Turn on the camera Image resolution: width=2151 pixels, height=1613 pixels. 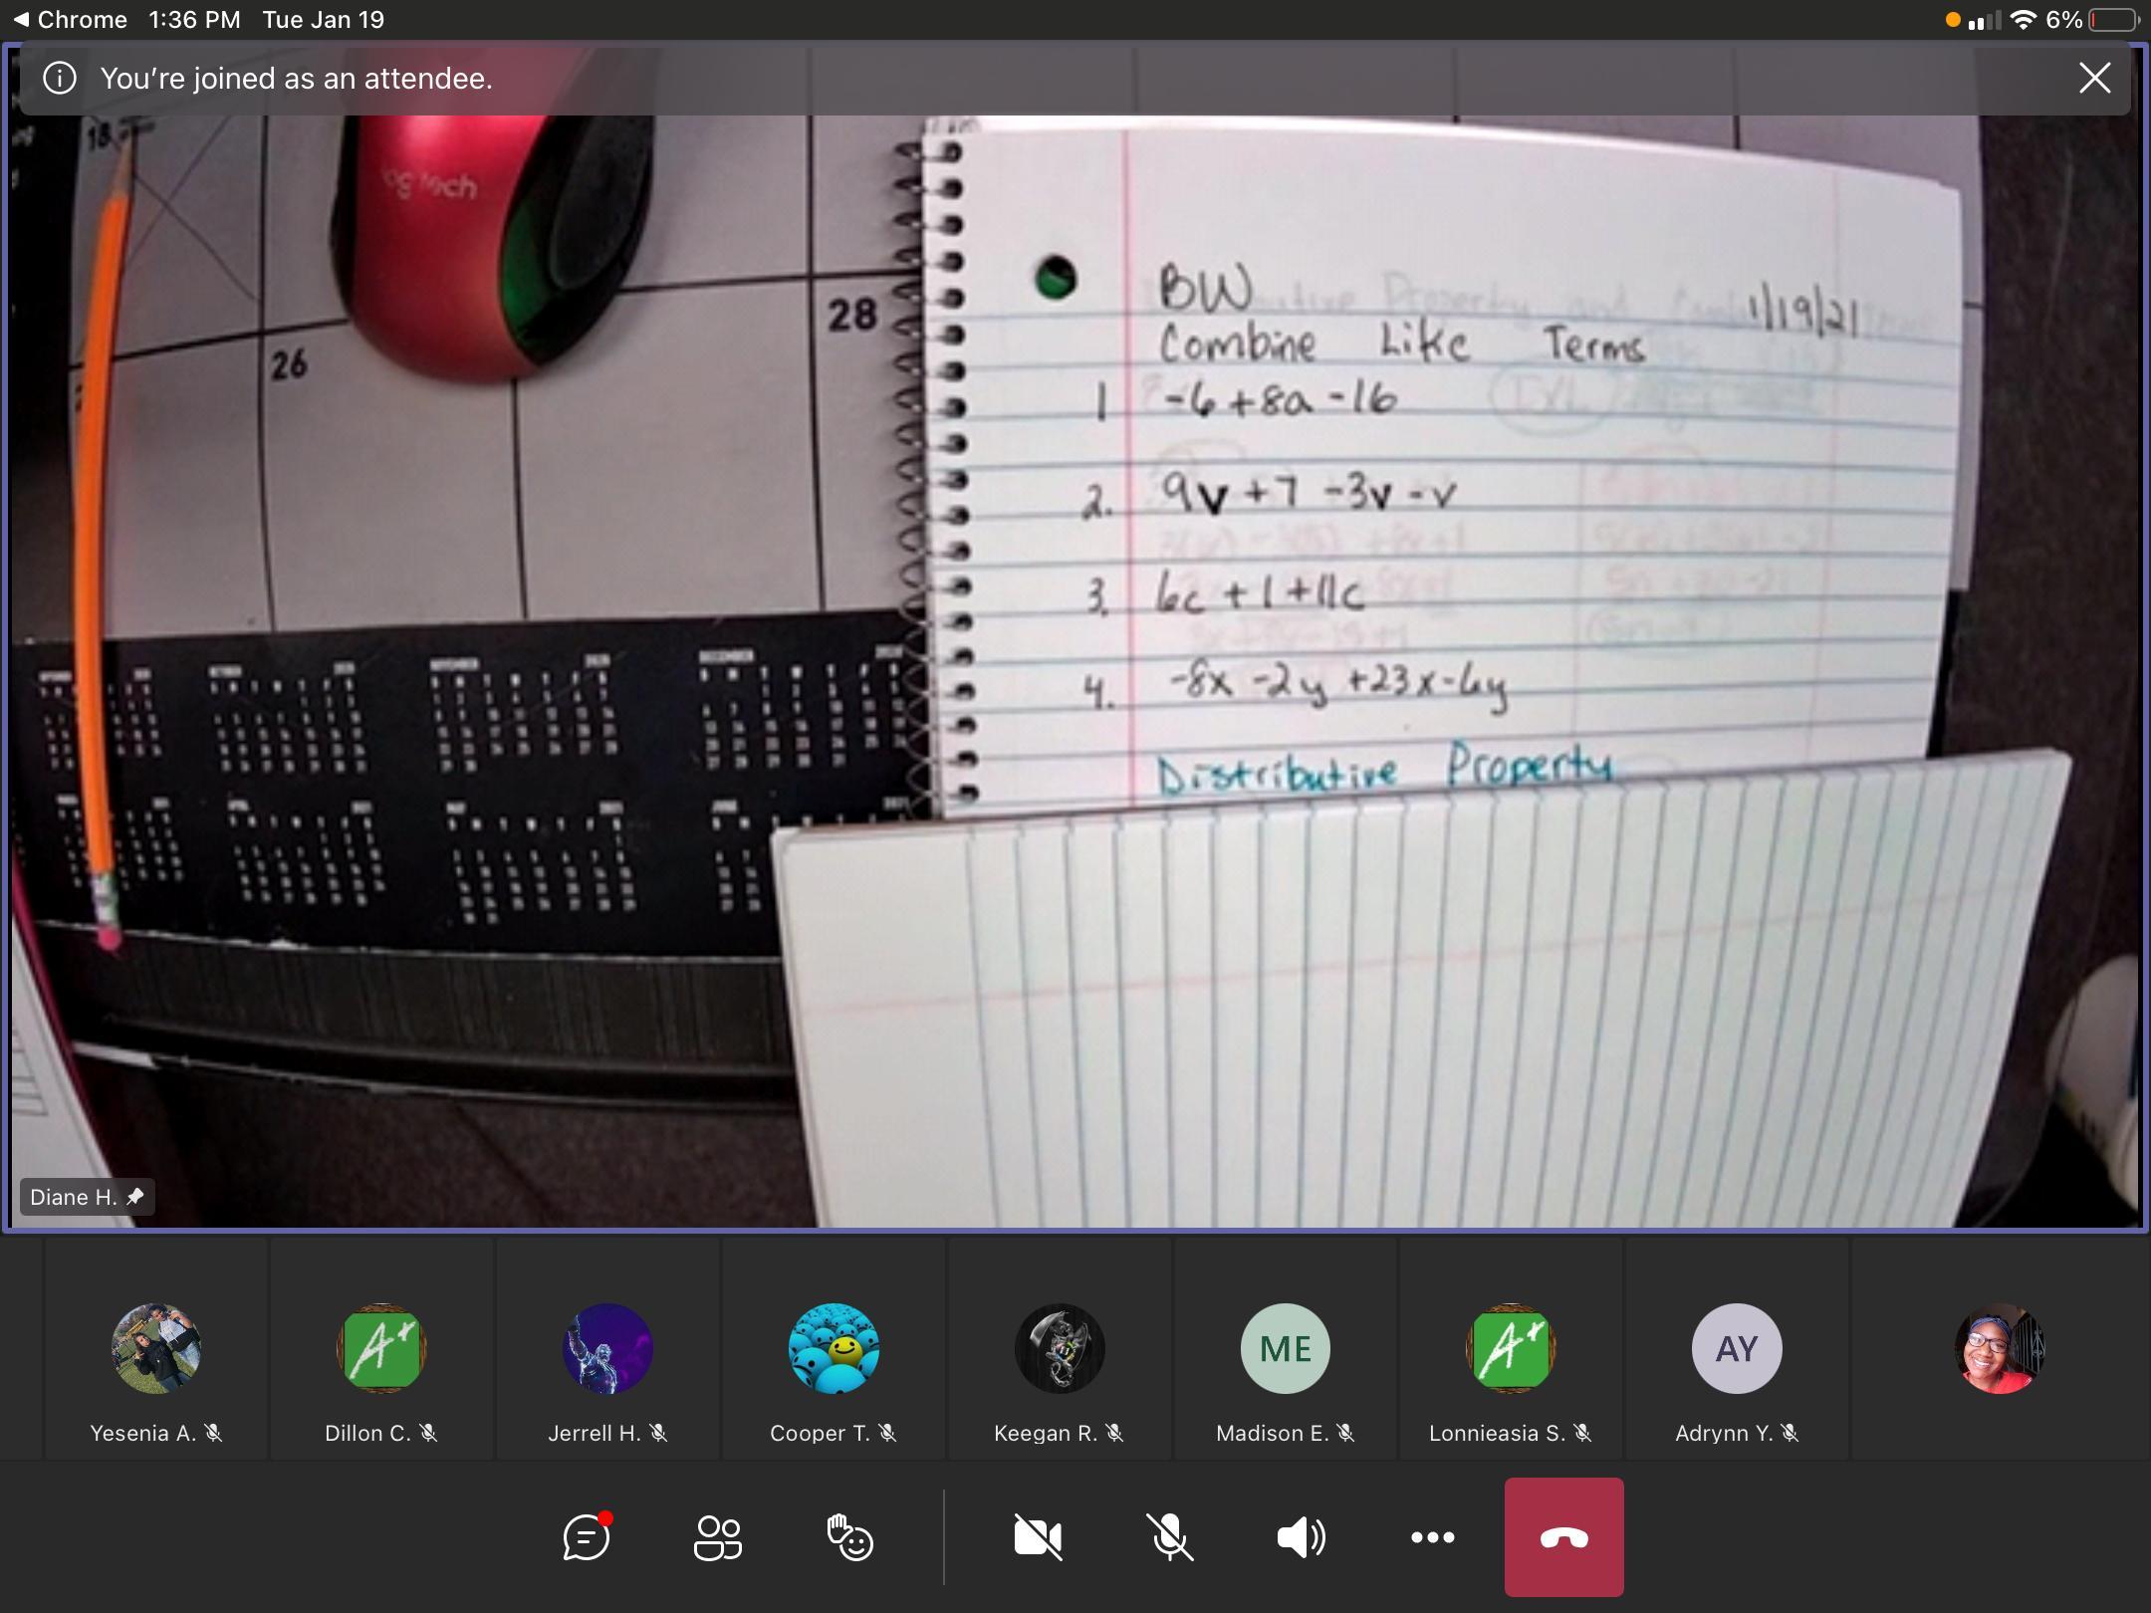[1038, 1537]
